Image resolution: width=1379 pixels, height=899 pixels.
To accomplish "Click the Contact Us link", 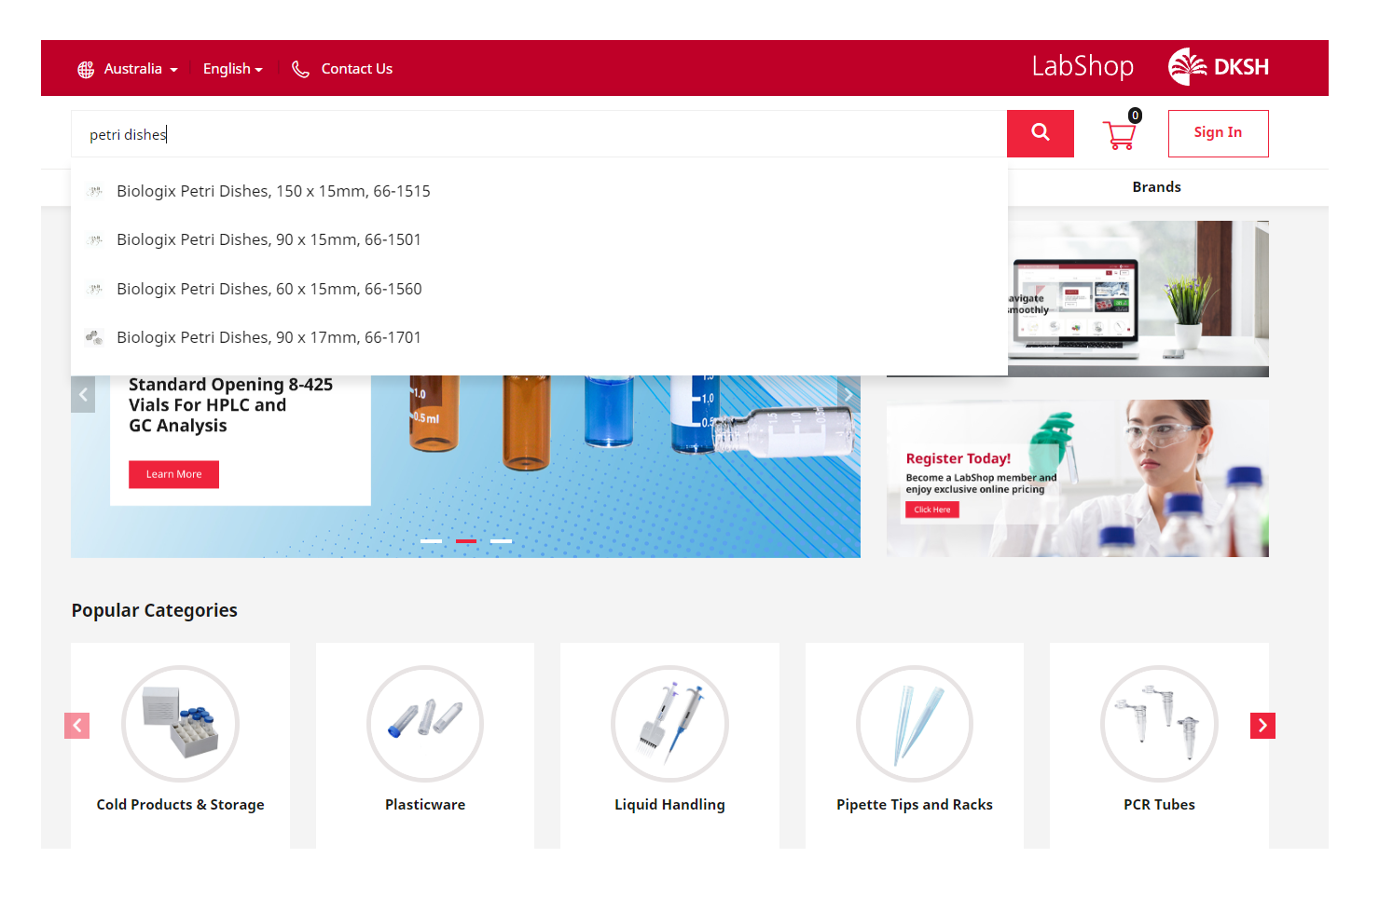I will pyautogui.click(x=356, y=69).
